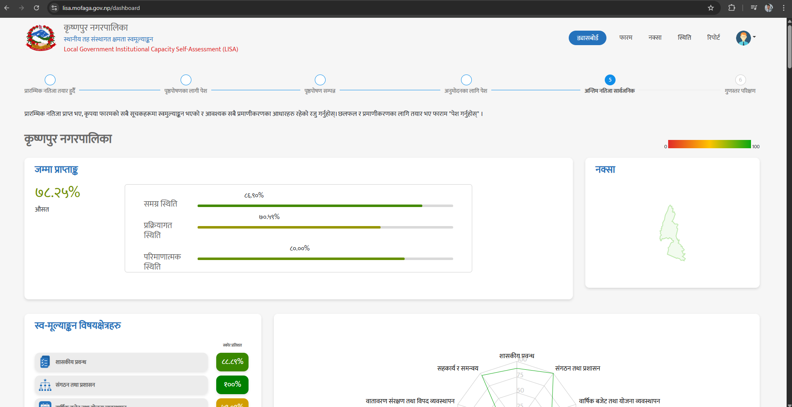
Task: Open the user avatar dropdown
Action: 745,38
